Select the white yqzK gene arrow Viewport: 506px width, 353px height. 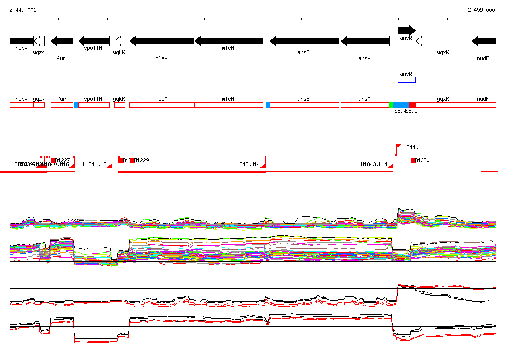tap(40, 41)
